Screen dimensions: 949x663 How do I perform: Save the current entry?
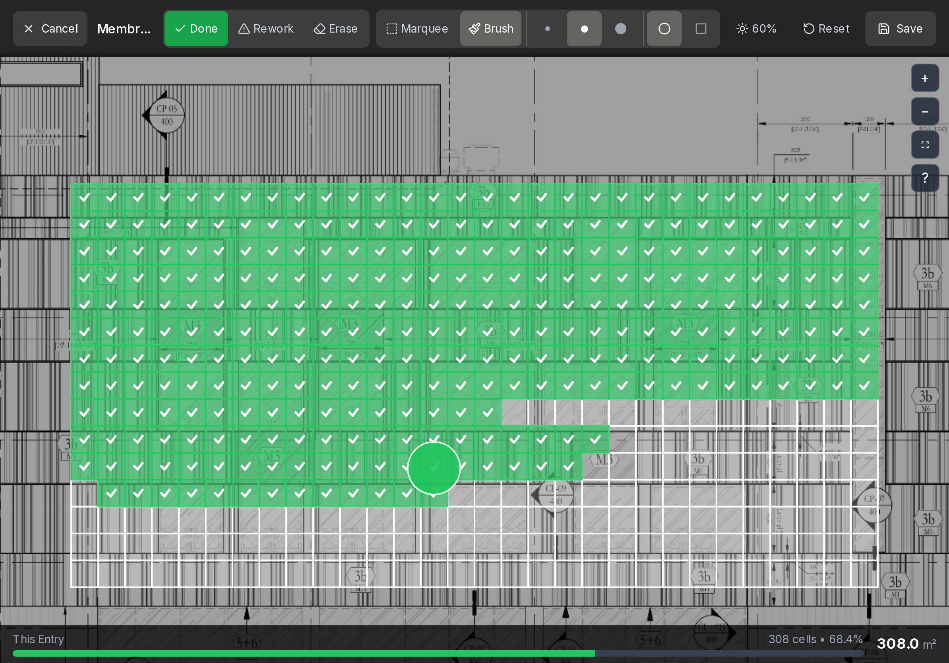tap(900, 29)
